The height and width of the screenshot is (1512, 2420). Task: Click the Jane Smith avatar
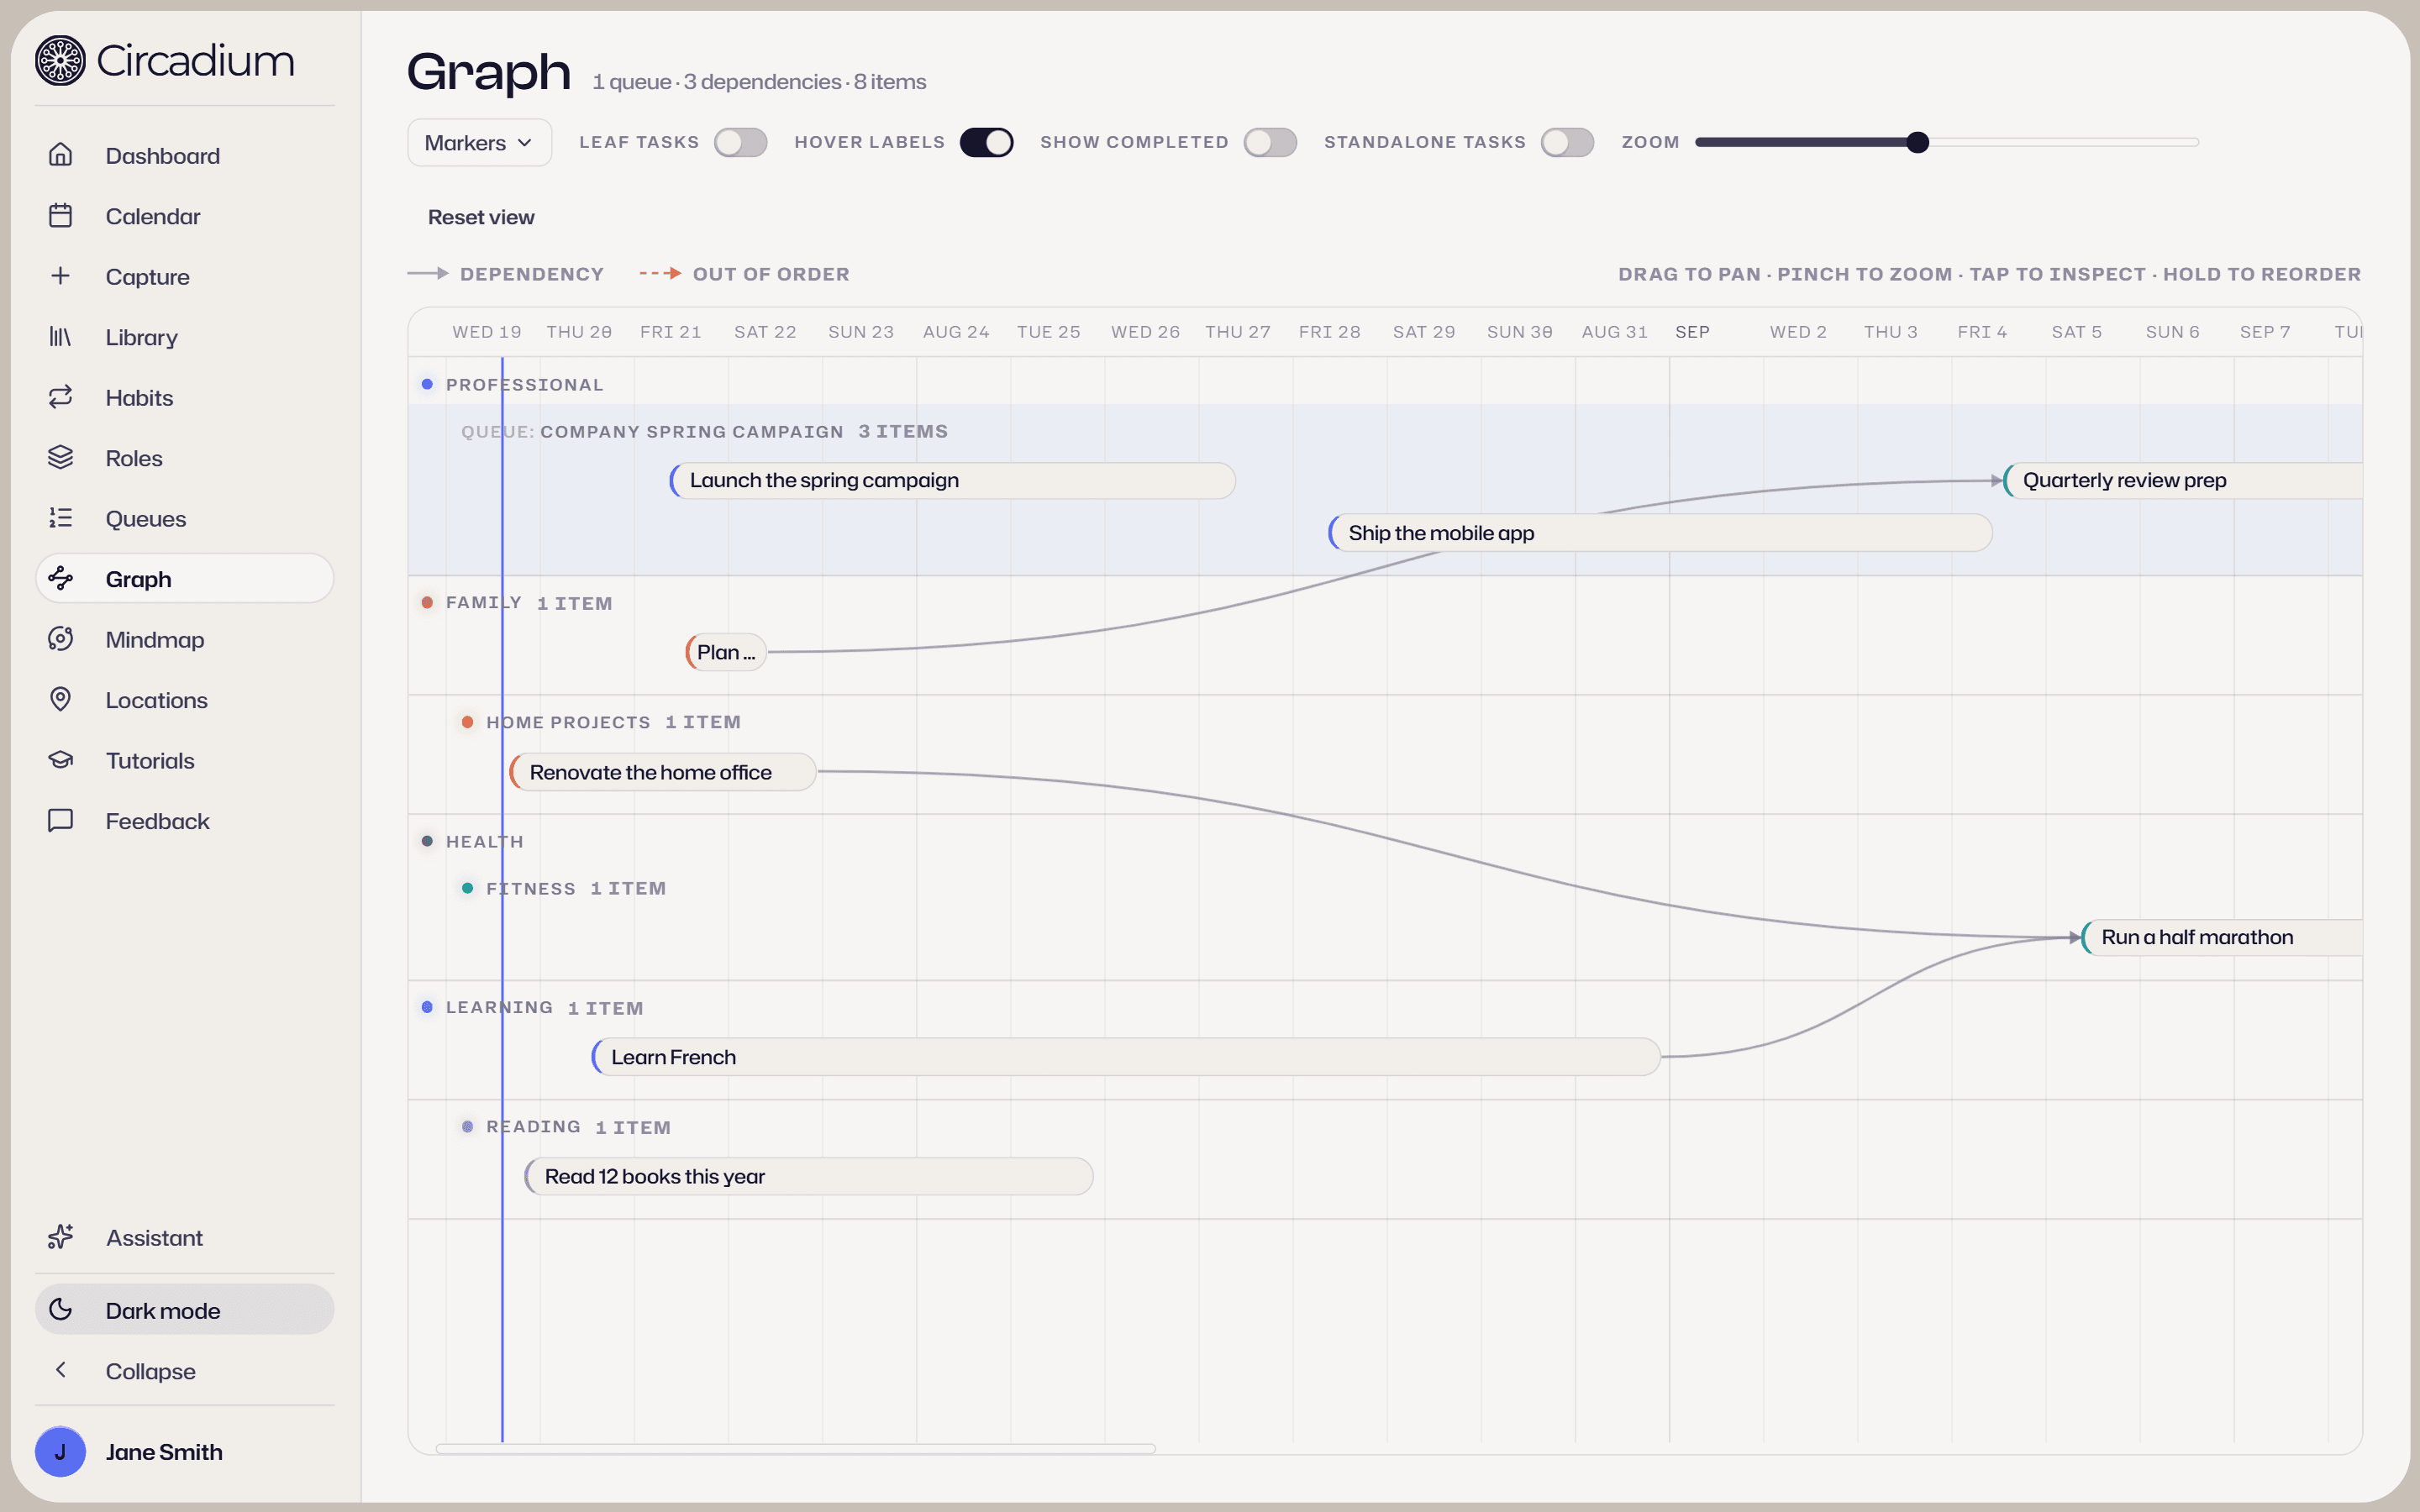(x=60, y=1451)
